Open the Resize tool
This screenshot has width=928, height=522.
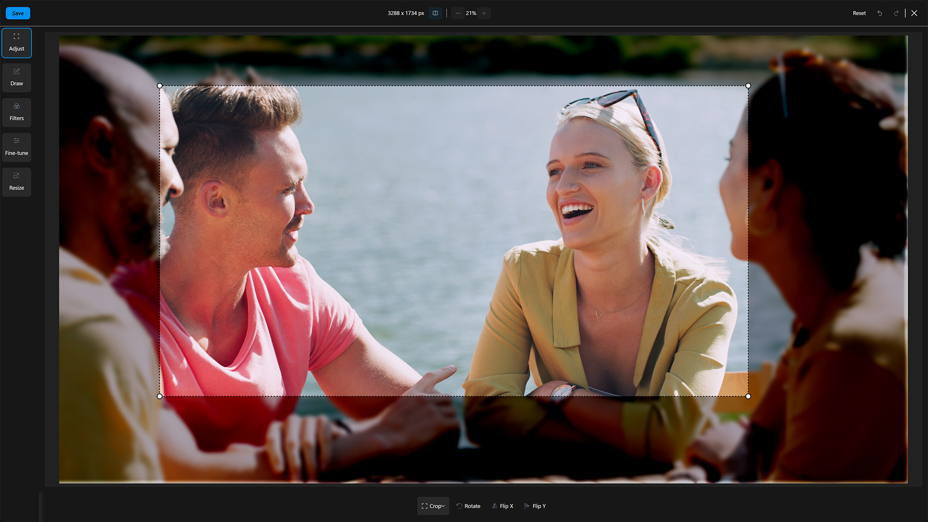[16, 182]
